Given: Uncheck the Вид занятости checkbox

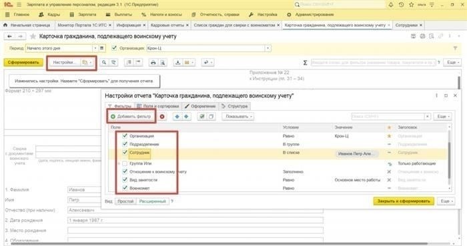Looking at the screenshot, I should [125, 179].
